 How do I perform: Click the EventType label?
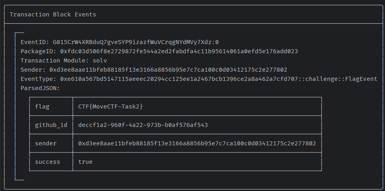(x=38, y=79)
